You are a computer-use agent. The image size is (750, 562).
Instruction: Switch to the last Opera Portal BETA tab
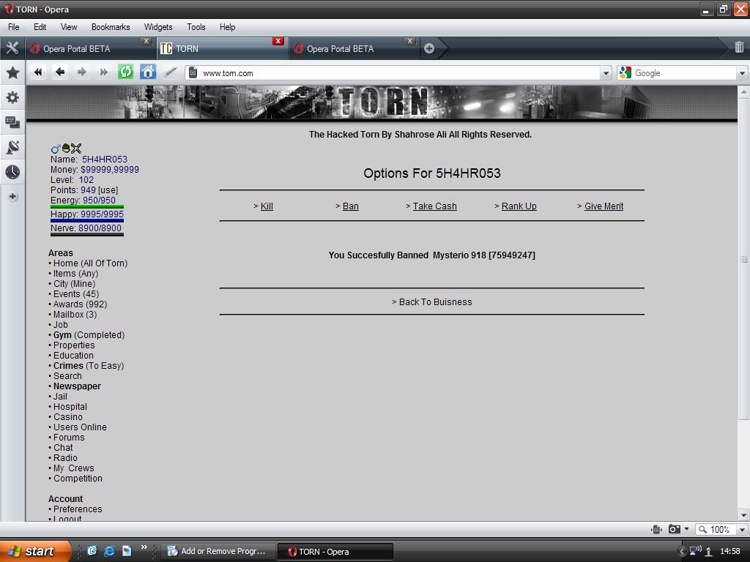pyautogui.click(x=353, y=49)
